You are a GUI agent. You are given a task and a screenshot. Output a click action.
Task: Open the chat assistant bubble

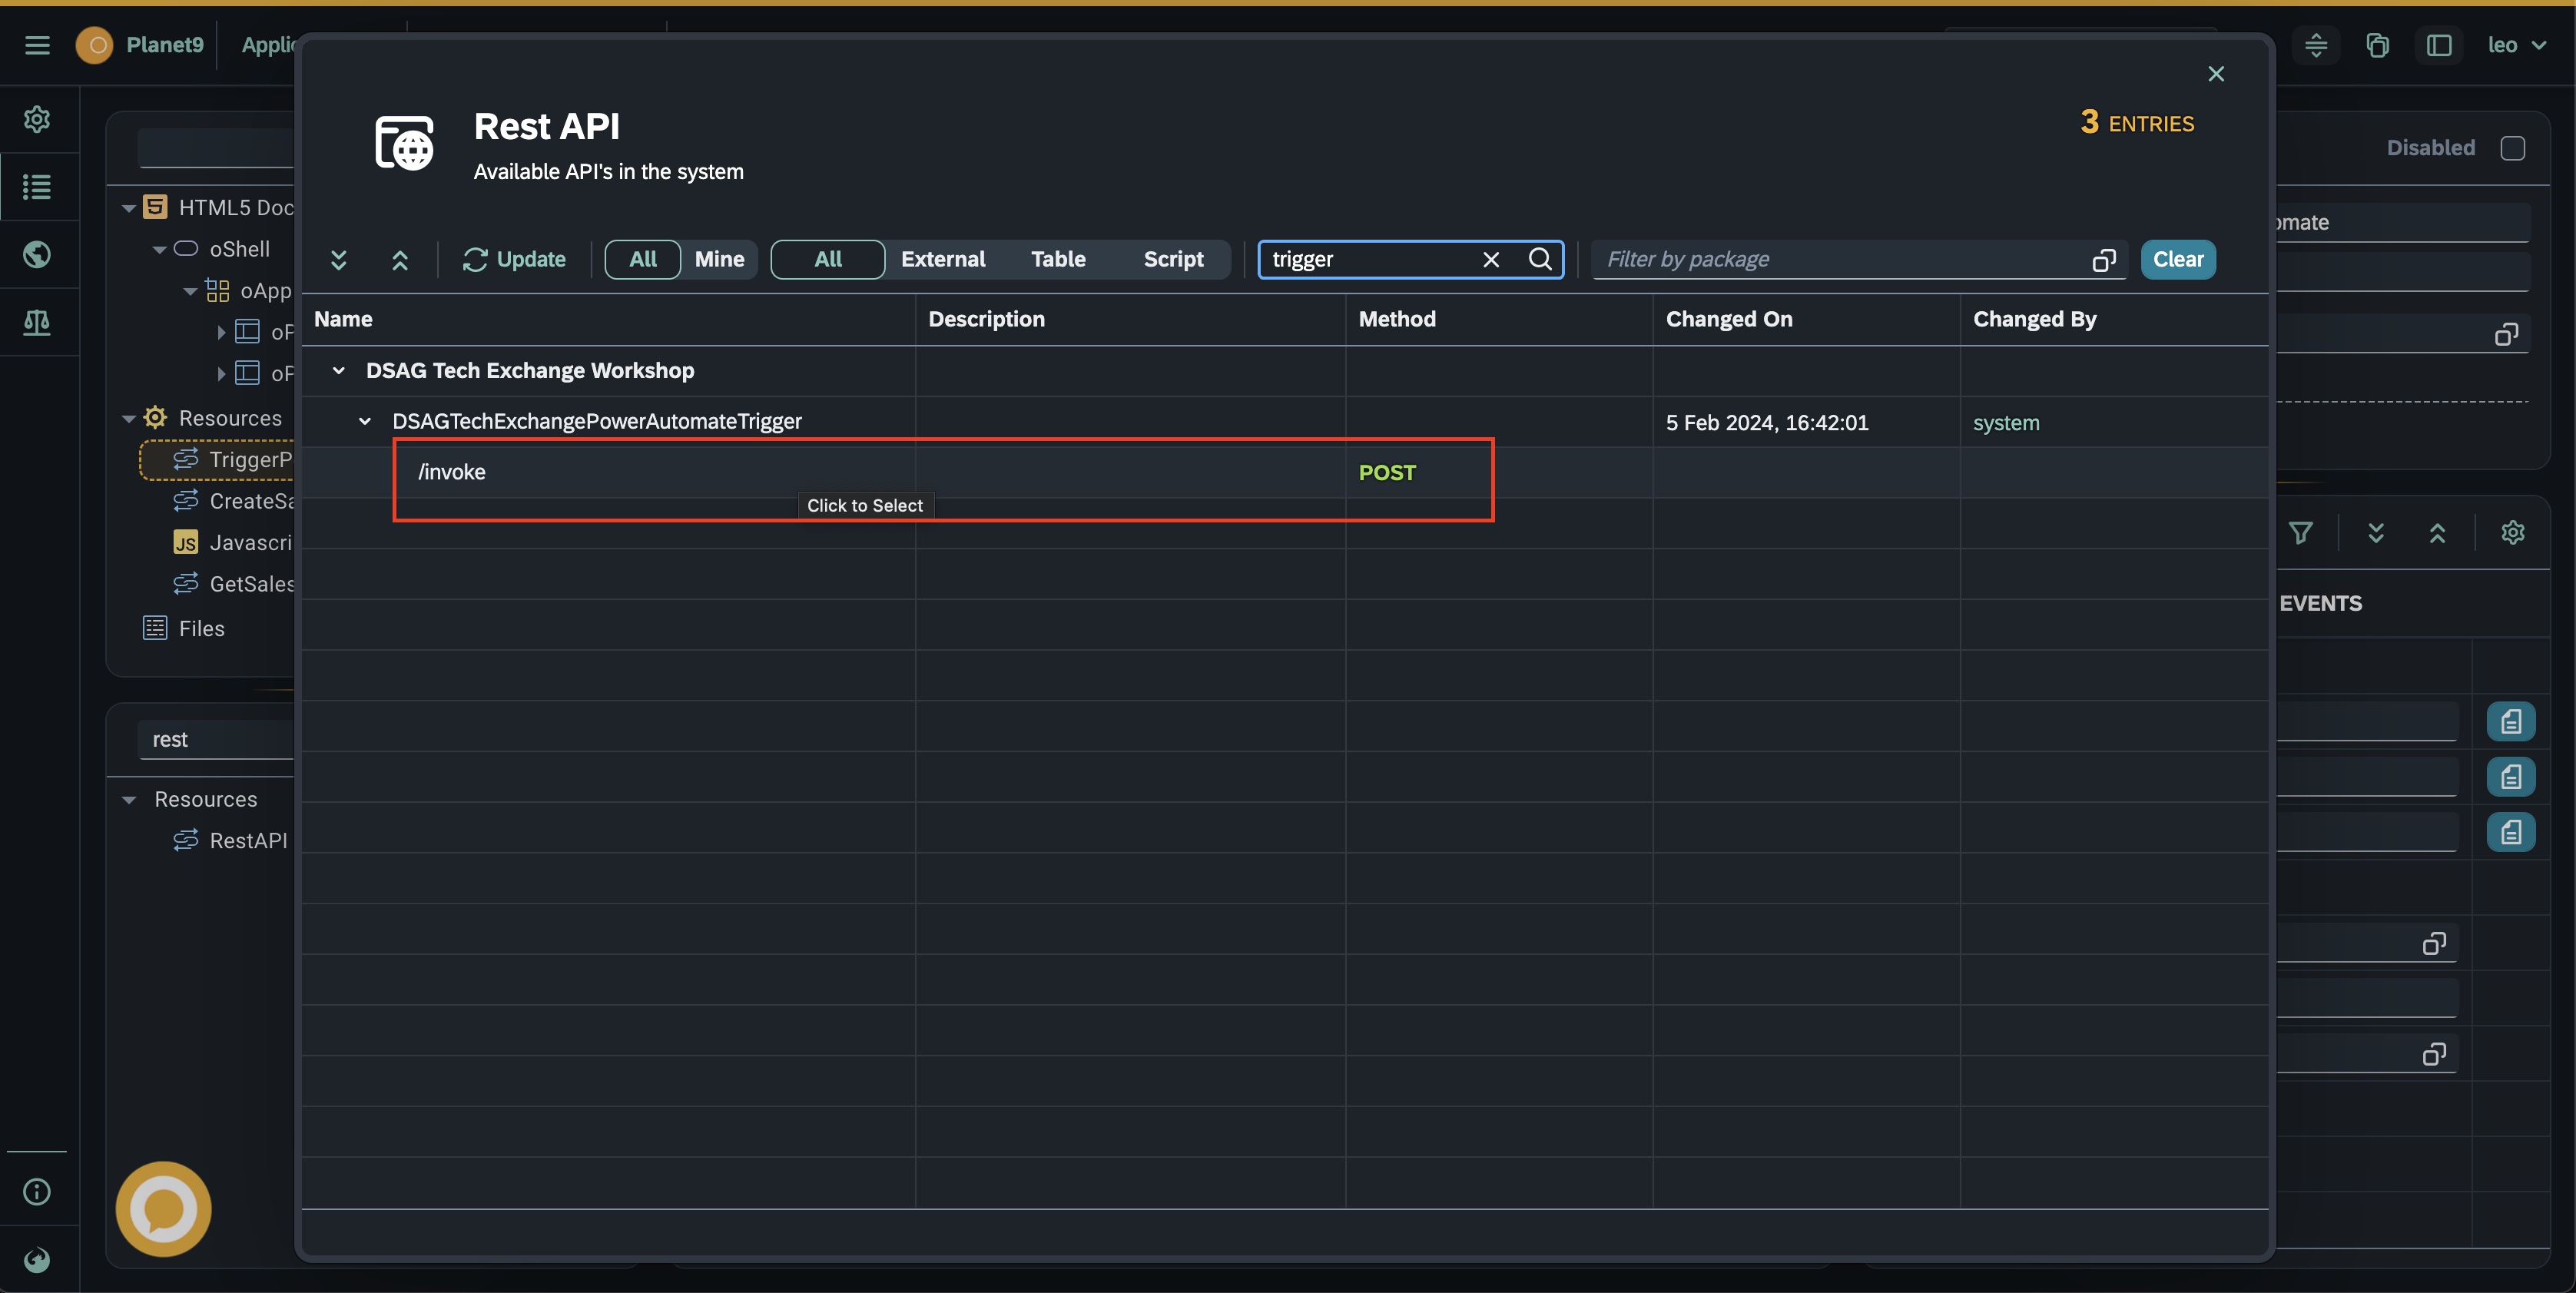163,1208
